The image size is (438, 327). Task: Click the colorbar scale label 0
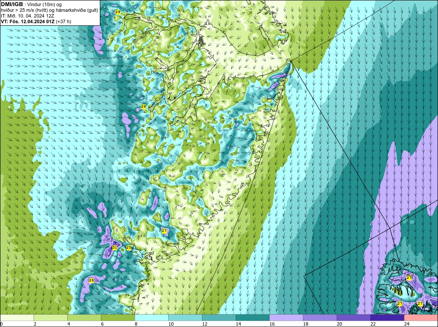coord(1,324)
